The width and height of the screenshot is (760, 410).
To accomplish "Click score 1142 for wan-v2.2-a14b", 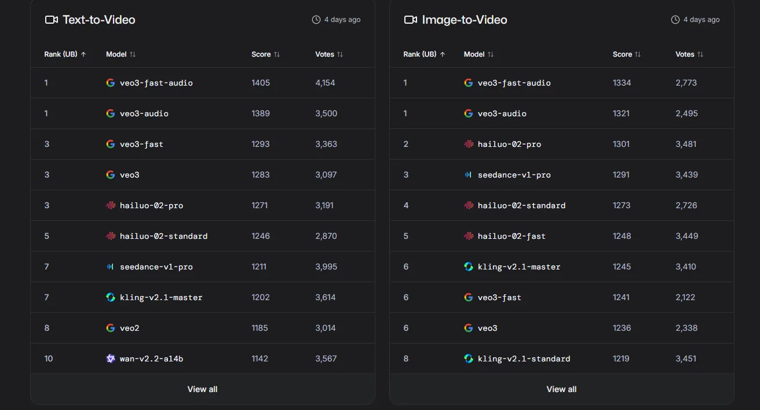I will pos(260,359).
